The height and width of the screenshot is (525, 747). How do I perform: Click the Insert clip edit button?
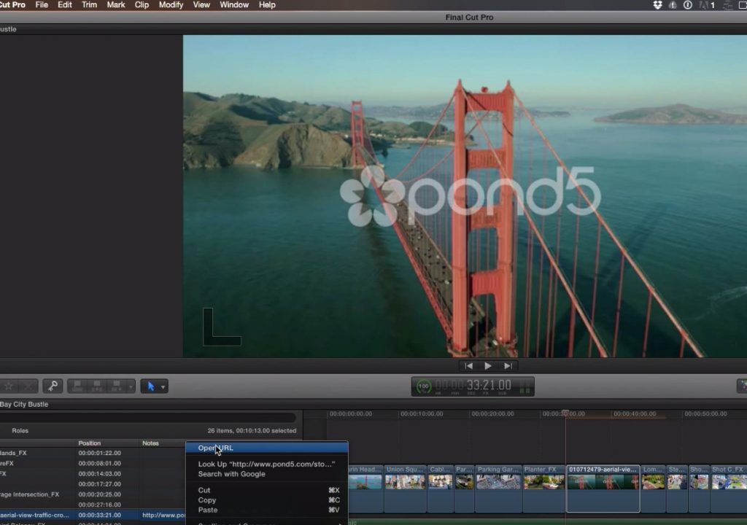[97, 386]
